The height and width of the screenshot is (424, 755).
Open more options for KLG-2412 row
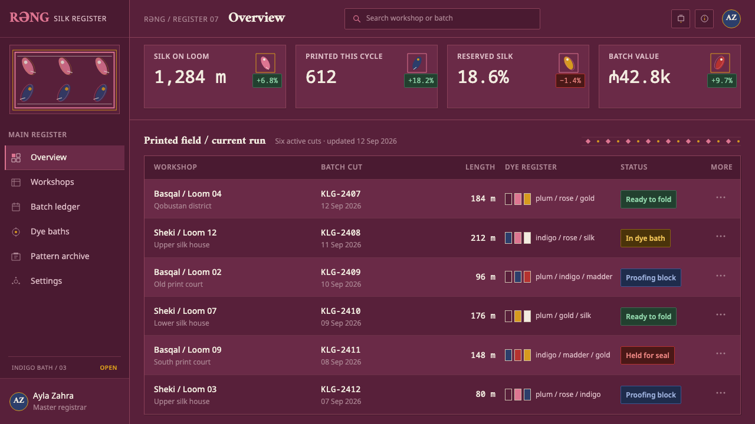pos(721,393)
